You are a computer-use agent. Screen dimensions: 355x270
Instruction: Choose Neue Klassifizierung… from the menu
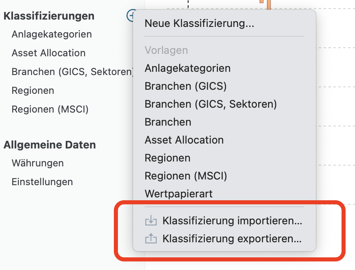tap(199, 24)
